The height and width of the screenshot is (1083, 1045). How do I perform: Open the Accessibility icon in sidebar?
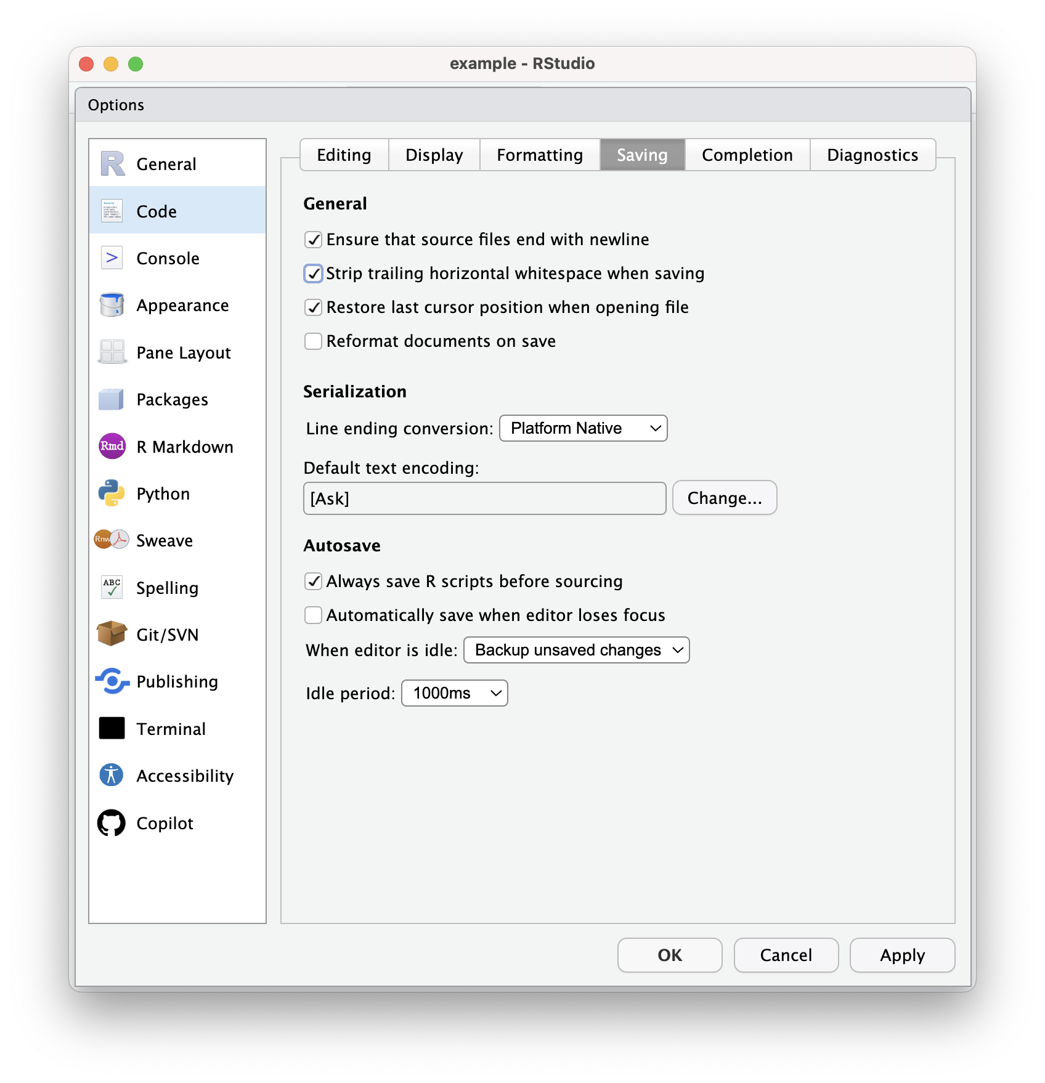coord(112,775)
